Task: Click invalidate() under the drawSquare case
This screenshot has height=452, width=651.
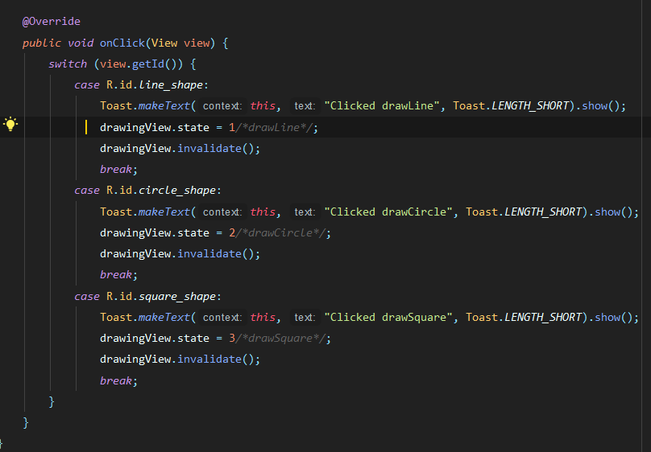Action: coord(215,360)
